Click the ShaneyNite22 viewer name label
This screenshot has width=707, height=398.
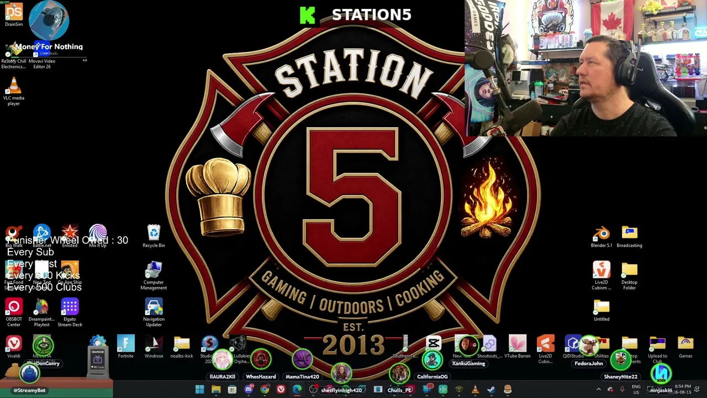coord(621,376)
